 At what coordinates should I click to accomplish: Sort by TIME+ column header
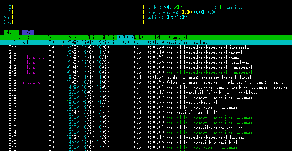coord(158,37)
